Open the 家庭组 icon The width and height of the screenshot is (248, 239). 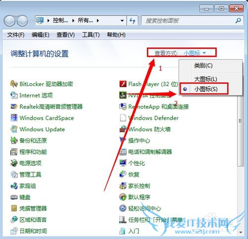click(x=14, y=186)
